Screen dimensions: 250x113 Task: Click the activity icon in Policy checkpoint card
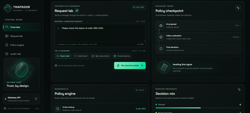pos(238,8)
